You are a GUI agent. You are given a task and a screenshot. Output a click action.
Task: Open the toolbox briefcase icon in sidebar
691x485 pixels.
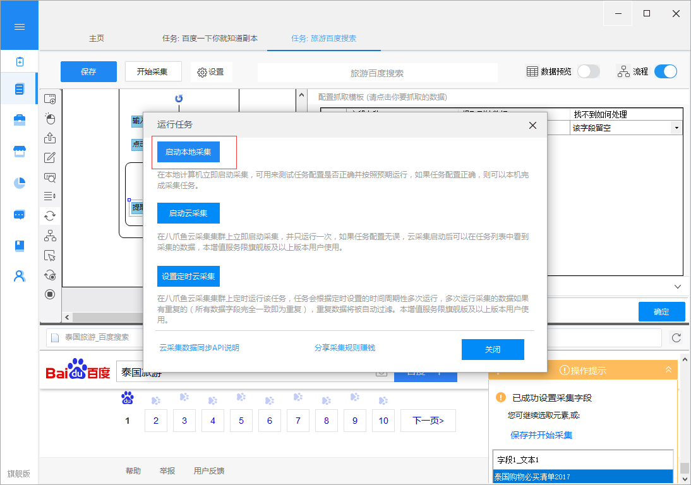(x=20, y=120)
